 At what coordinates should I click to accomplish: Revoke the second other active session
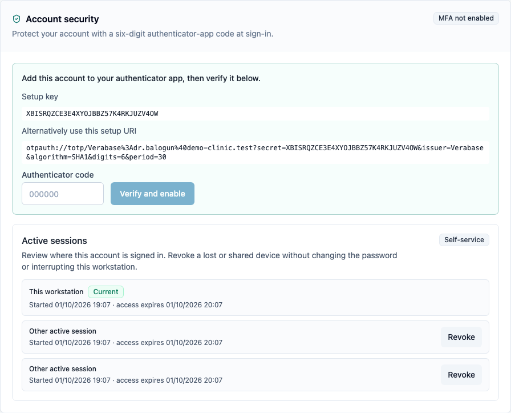click(461, 375)
